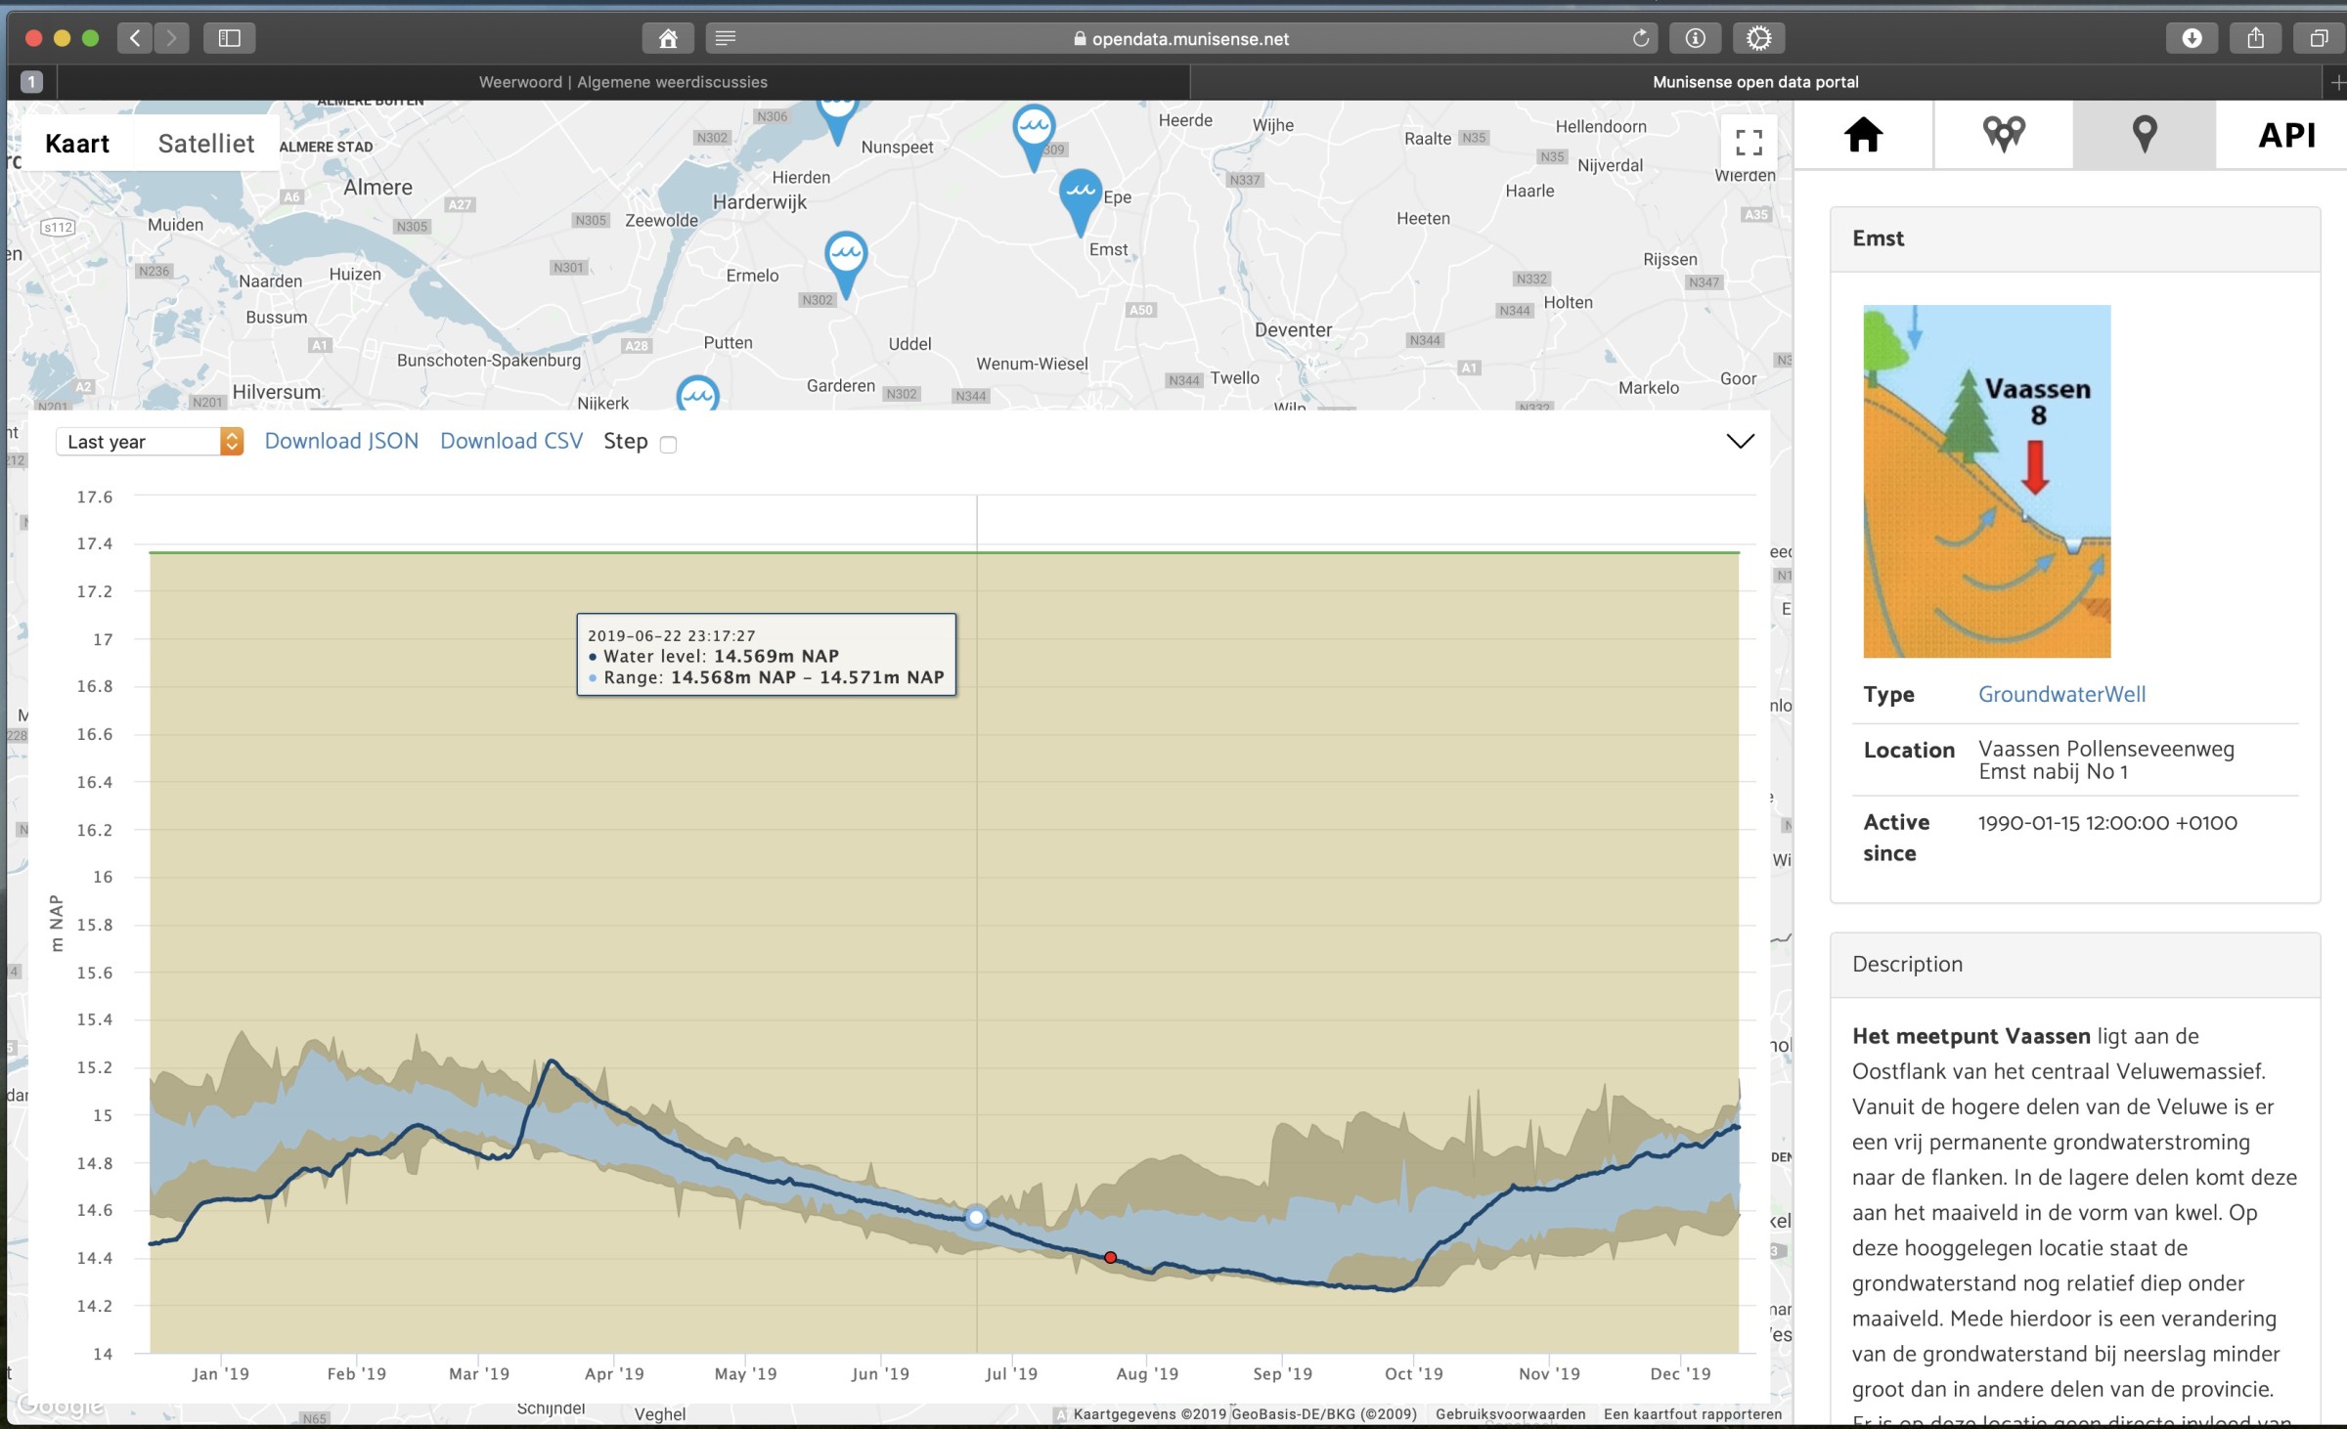Open the Safari share icon
Image resolution: width=2347 pixels, height=1429 pixels.
tap(2255, 38)
